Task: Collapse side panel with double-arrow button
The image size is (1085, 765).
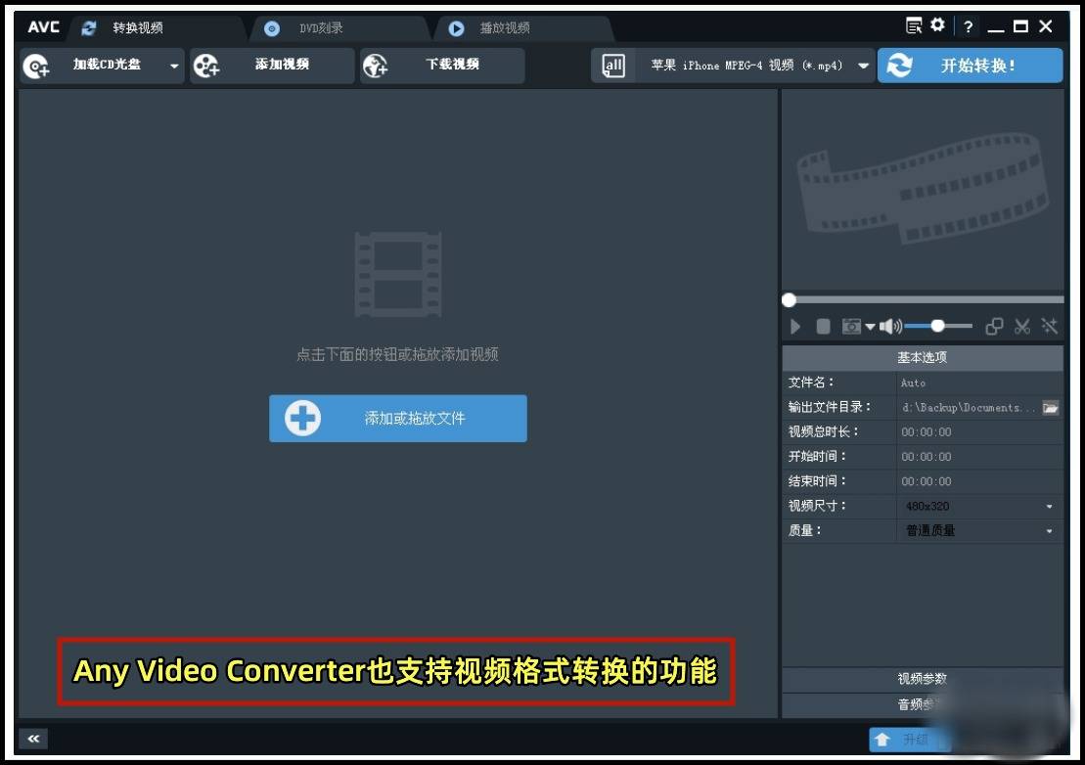Action: pos(33,739)
